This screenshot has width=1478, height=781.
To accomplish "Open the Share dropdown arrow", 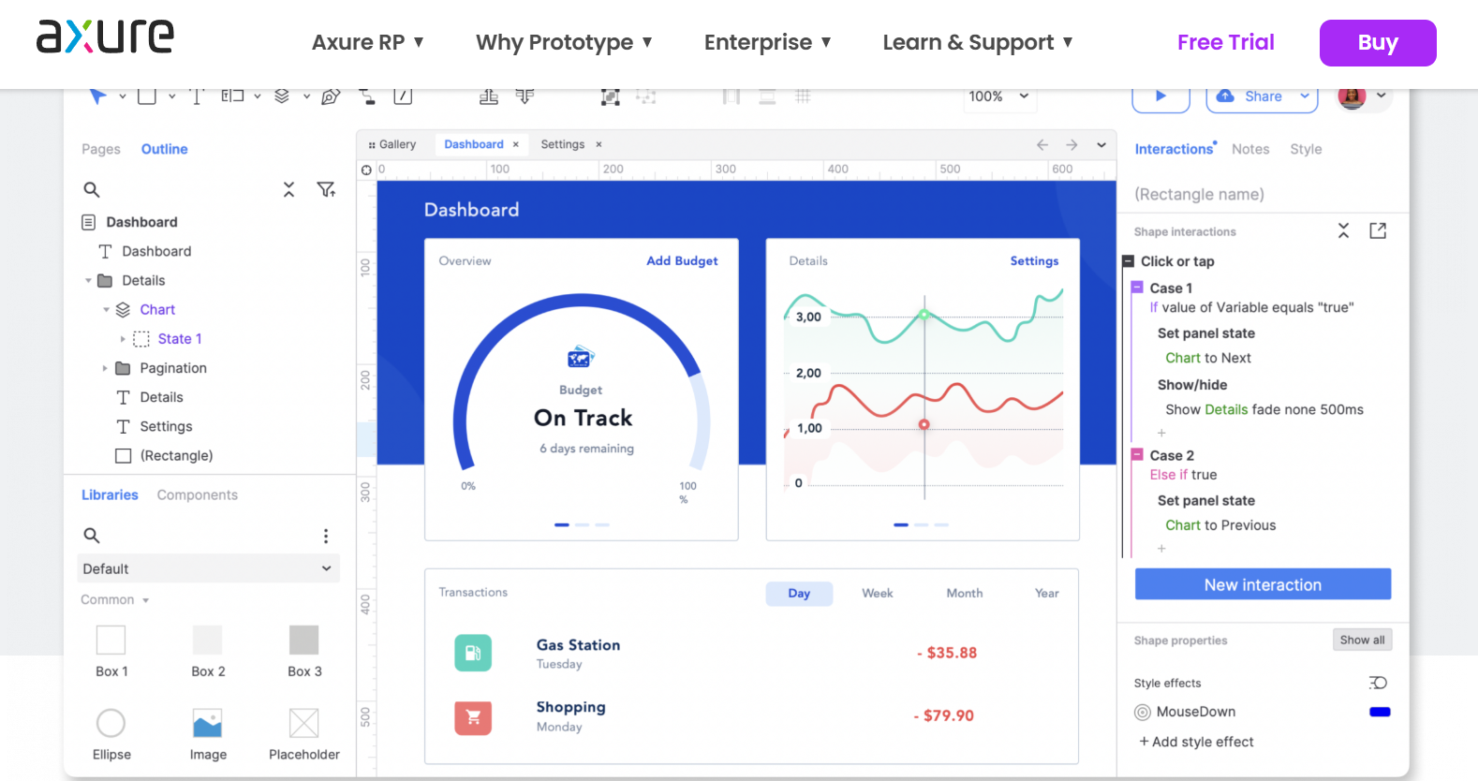I will 1304,96.
